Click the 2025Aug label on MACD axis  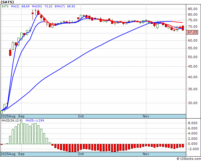pos(8,154)
